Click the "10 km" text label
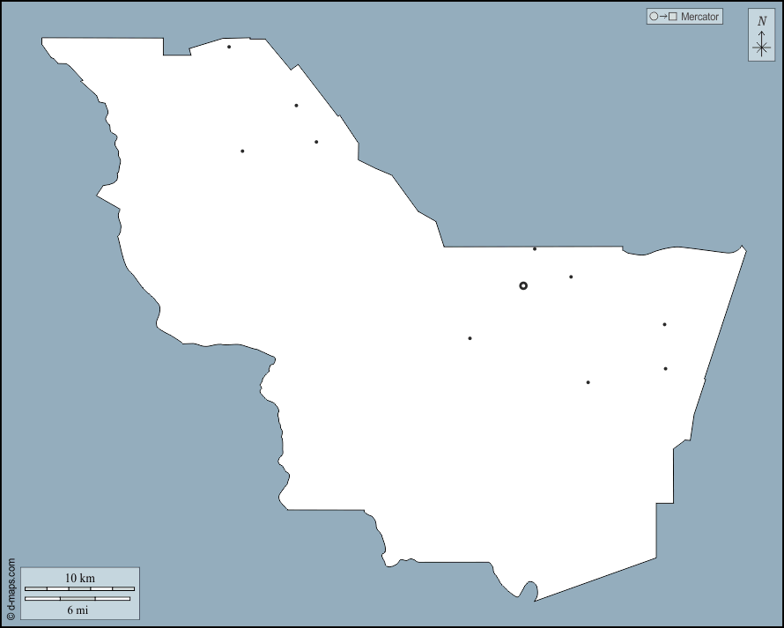The image size is (784, 628). coord(80,578)
